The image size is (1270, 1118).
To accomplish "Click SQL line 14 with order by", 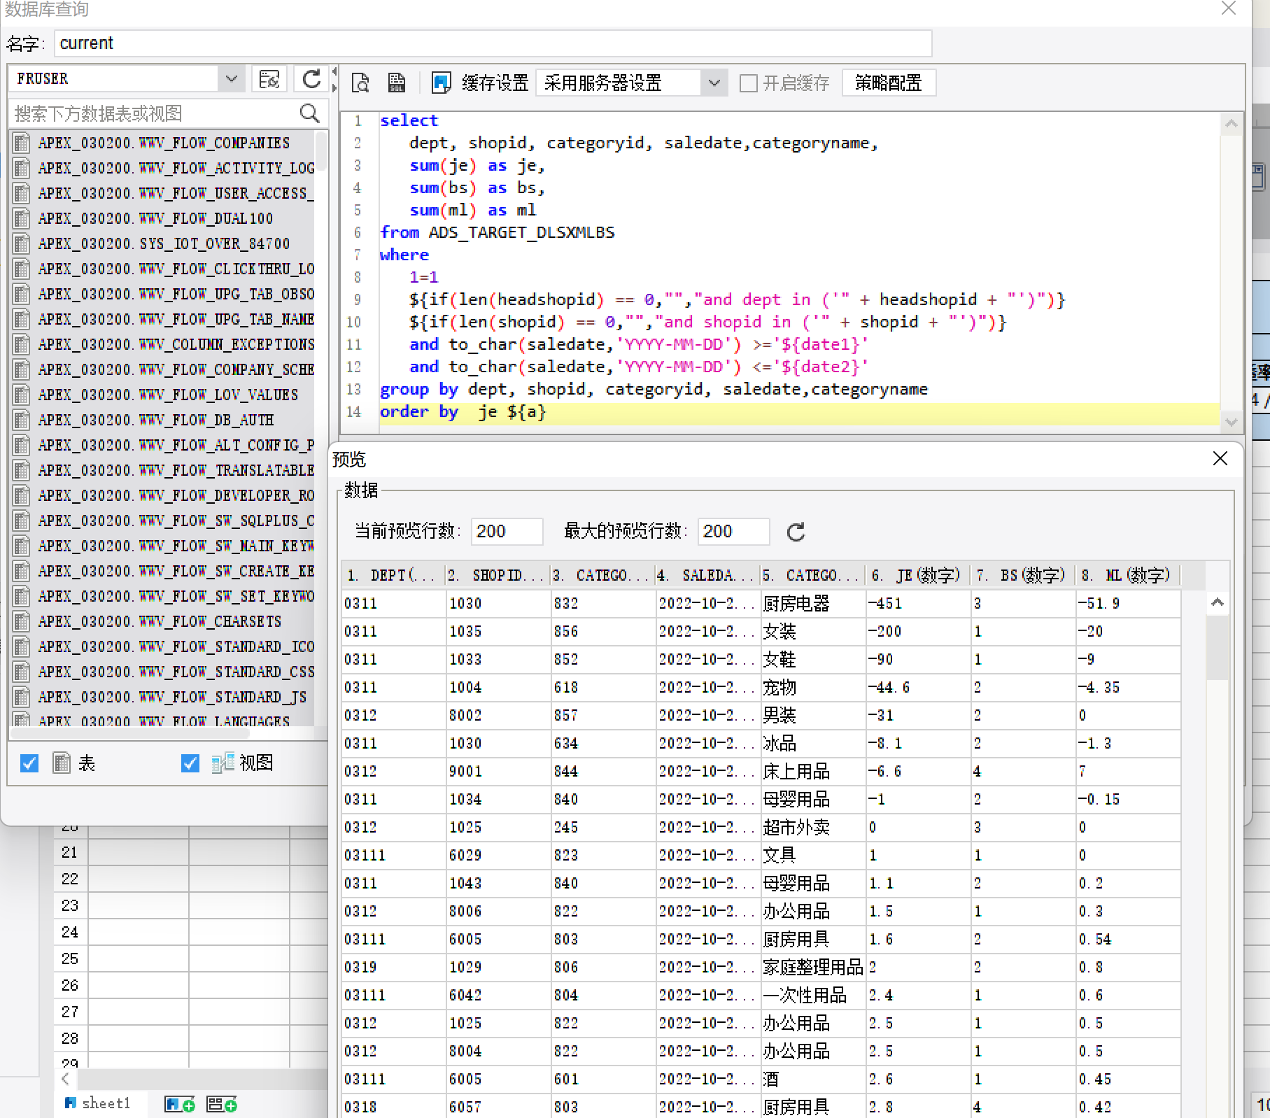I will click(800, 411).
